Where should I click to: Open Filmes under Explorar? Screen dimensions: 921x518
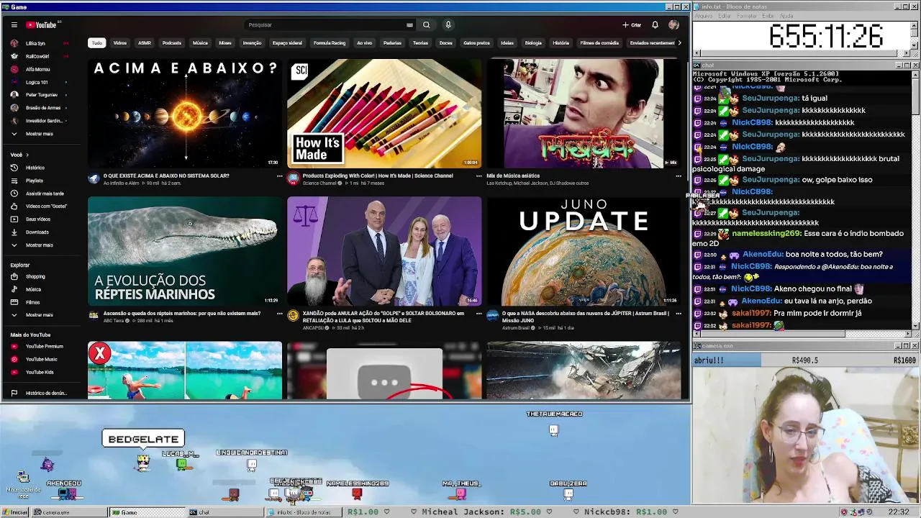32,302
